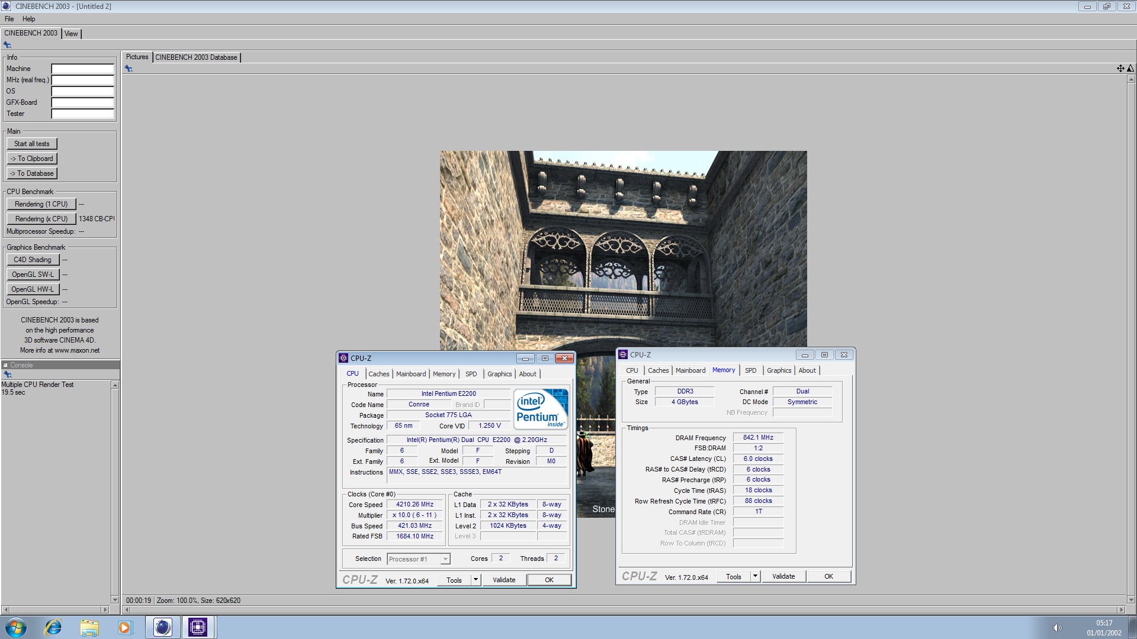
Task: Switch to CPU-Z taskbar button
Action: pyautogui.click(x=198, y=627)
